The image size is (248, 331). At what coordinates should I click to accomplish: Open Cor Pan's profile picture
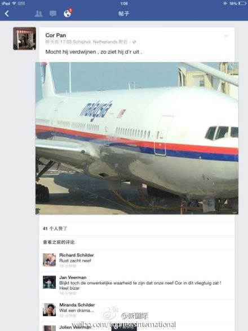[24, 38]
